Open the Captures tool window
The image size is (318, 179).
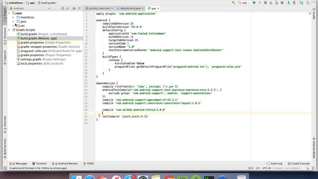click(5, 58)
